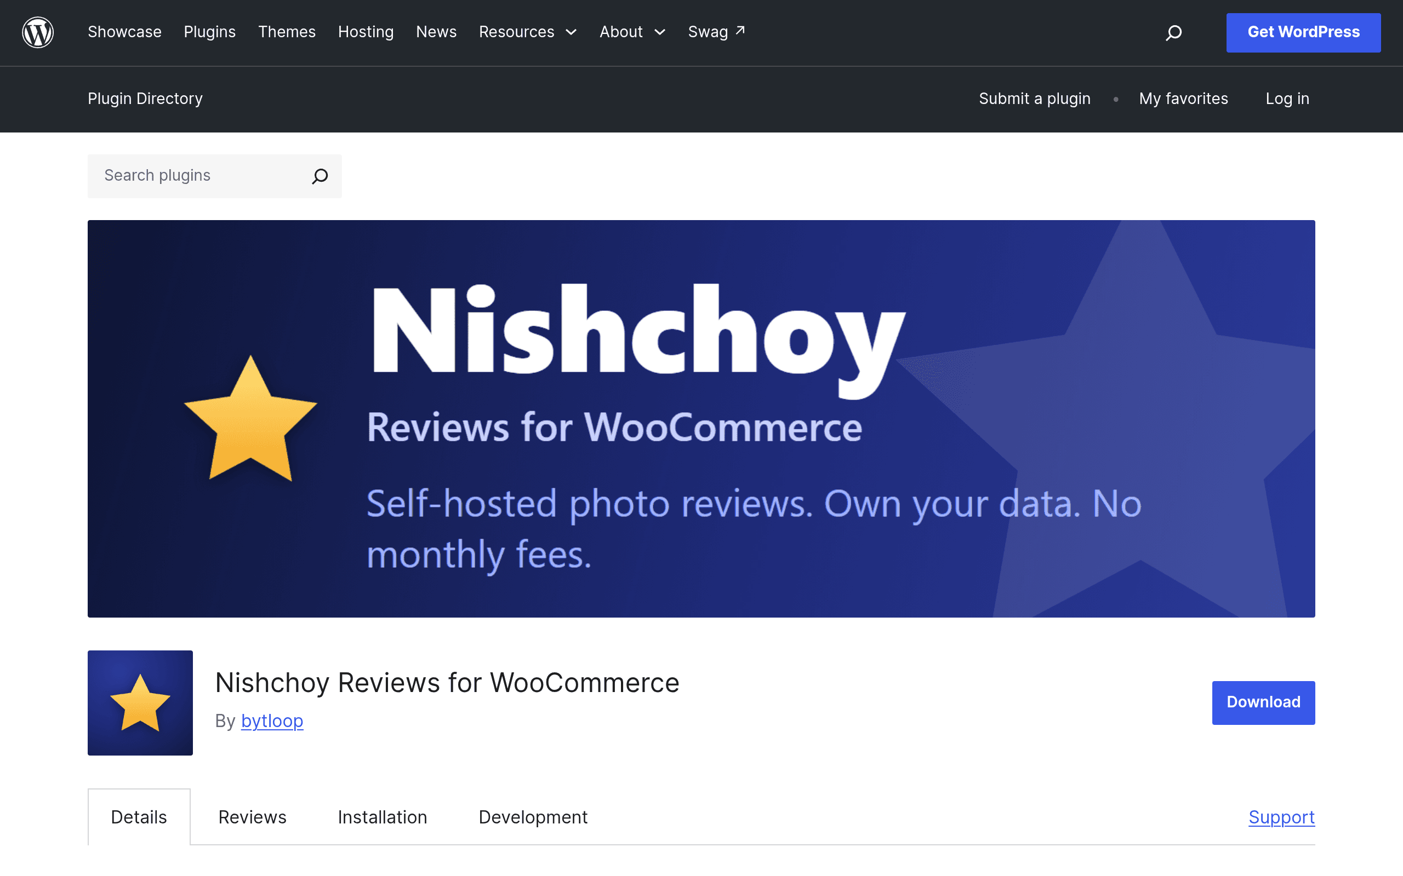Go to Plugins in top navigation

210,32
